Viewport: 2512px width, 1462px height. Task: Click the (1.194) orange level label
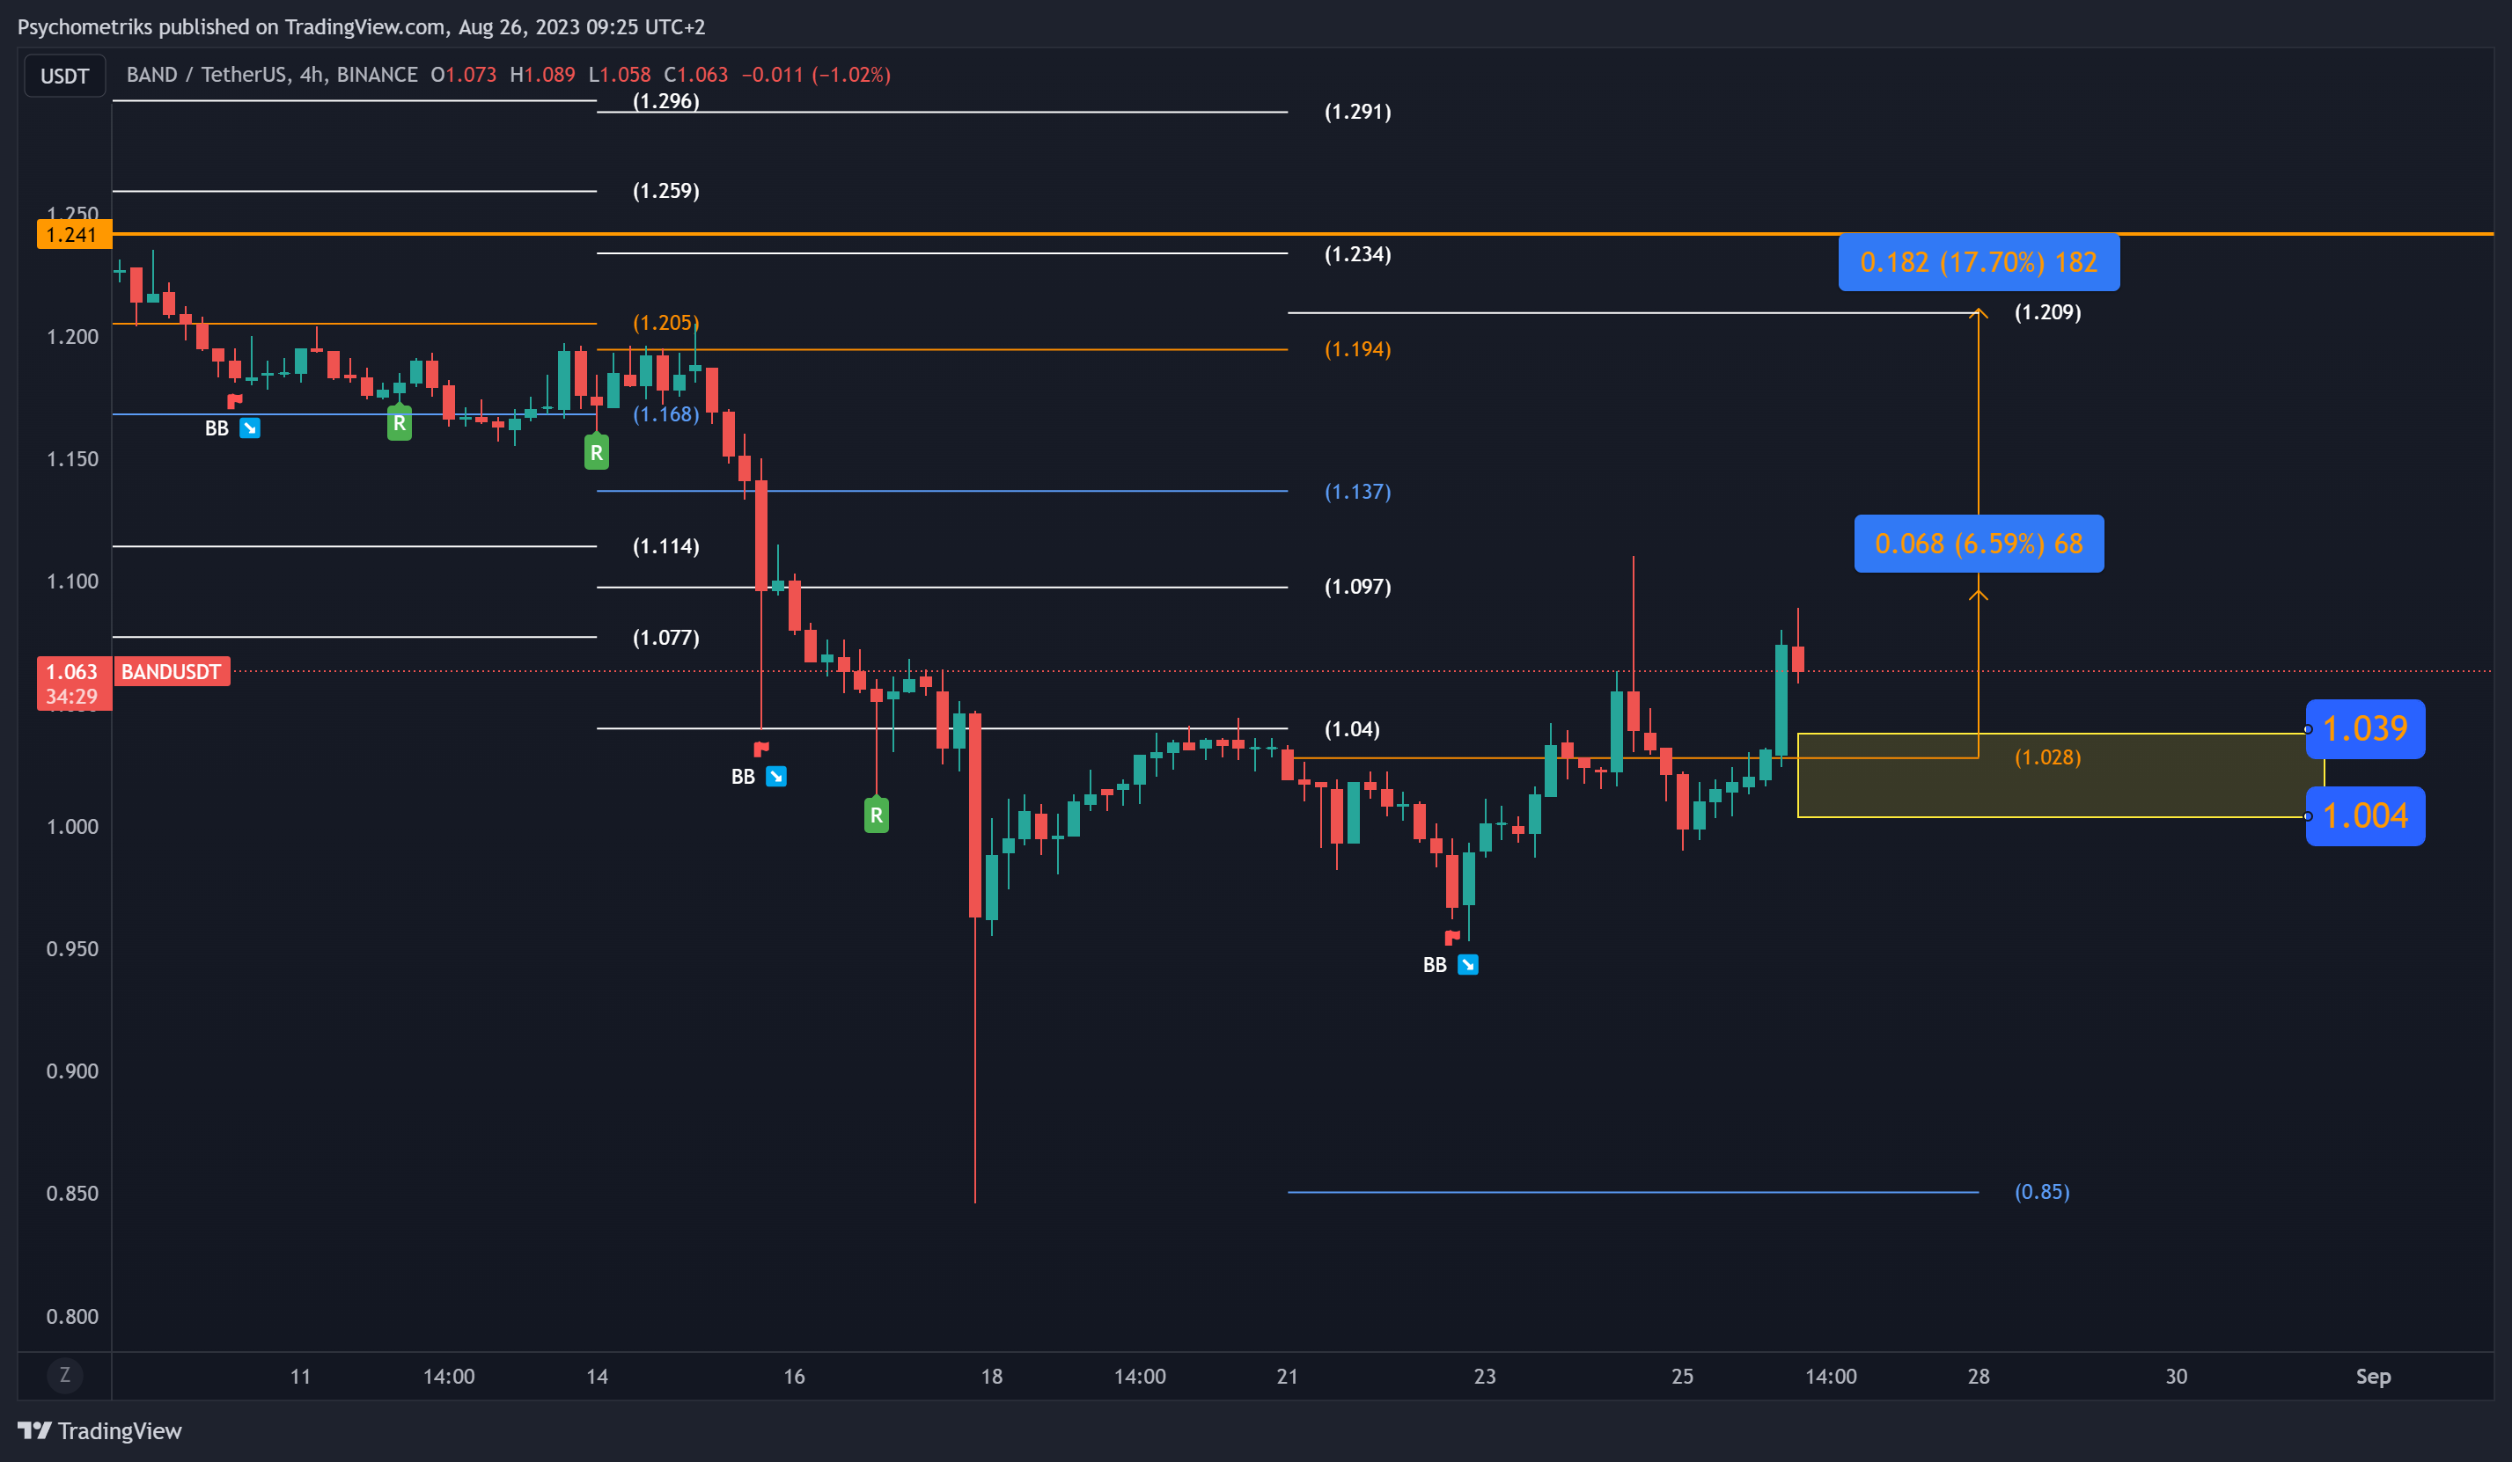(1358, 349)
